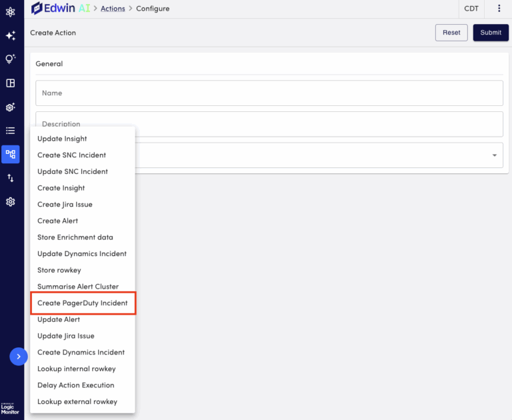Open the dashboard layout icon
Viewport: 512px width, 420px height.
click(11, 83)
